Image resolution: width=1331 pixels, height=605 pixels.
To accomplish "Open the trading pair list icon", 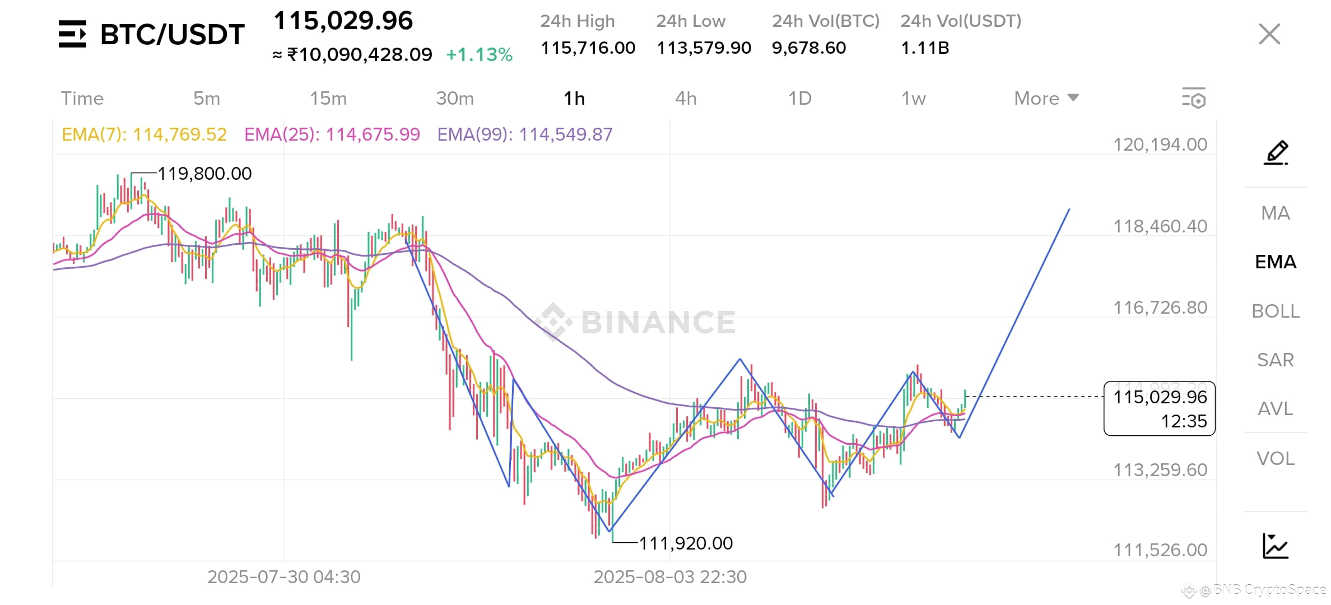I will [x=72, y=34].
